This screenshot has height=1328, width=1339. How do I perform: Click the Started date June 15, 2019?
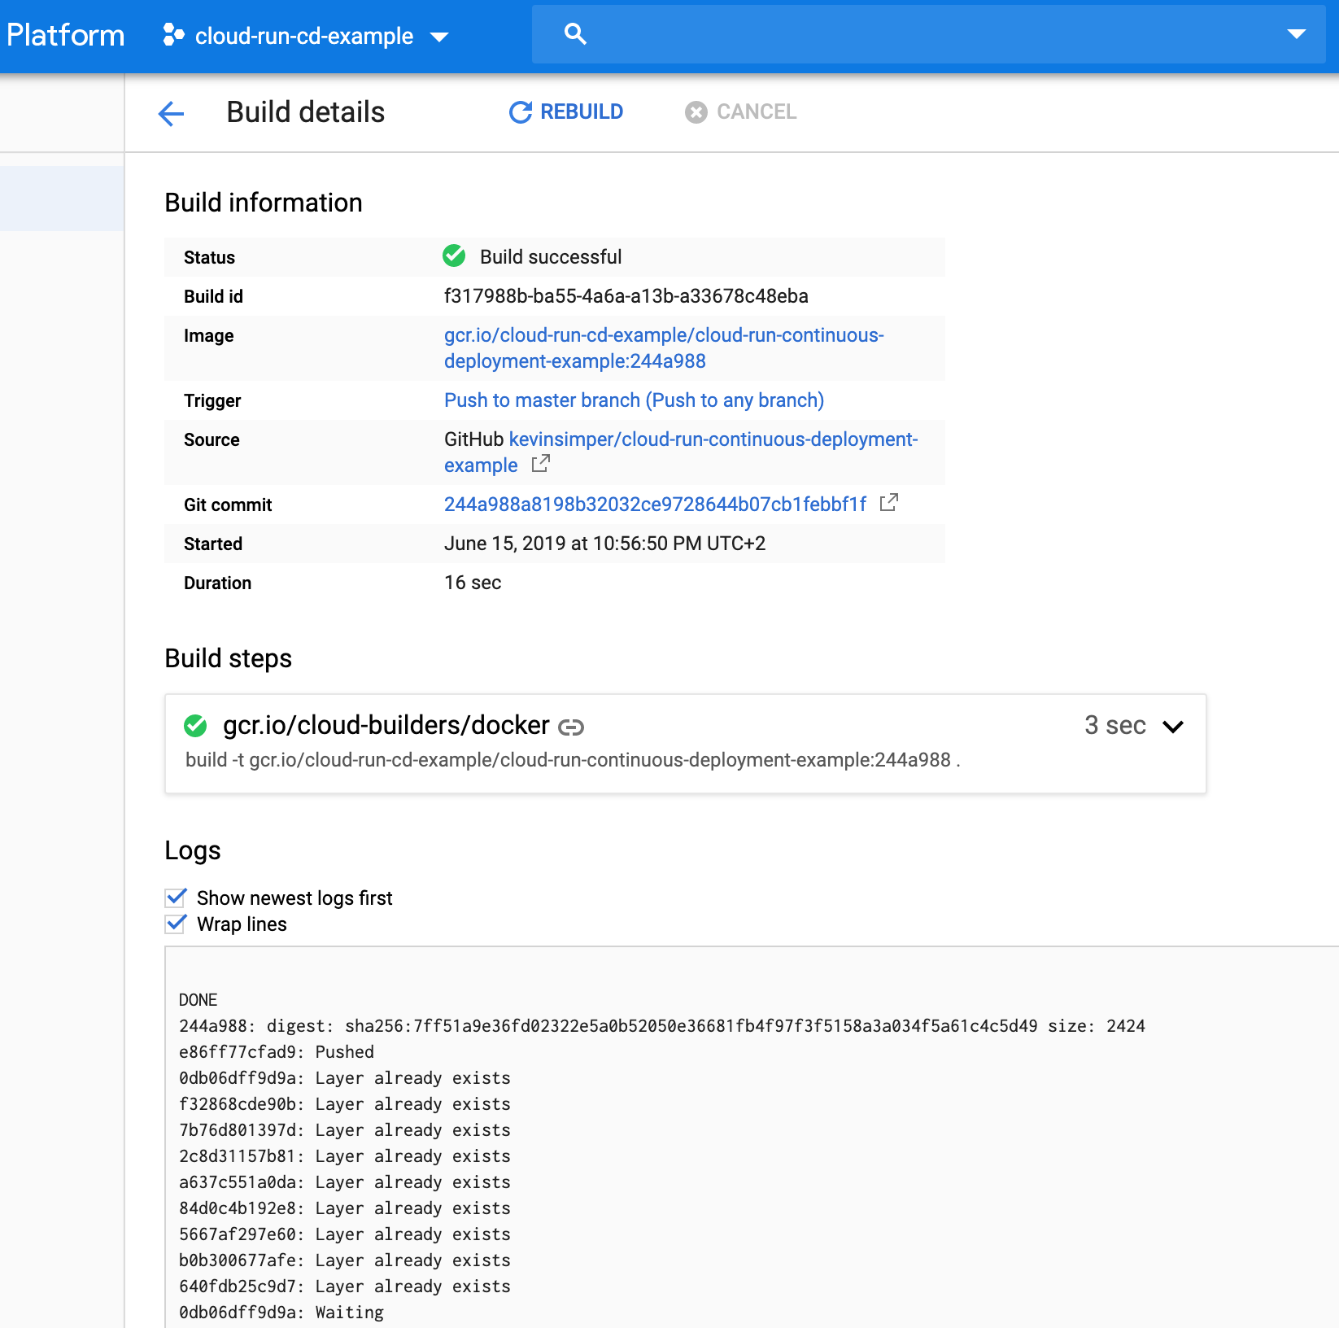click(604, 544)
